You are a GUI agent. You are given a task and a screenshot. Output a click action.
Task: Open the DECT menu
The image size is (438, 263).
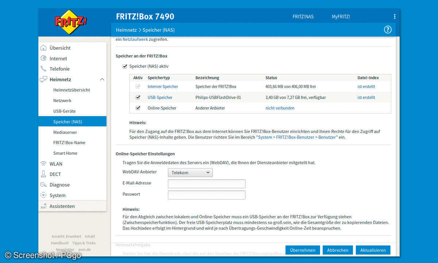coord(55,174)
